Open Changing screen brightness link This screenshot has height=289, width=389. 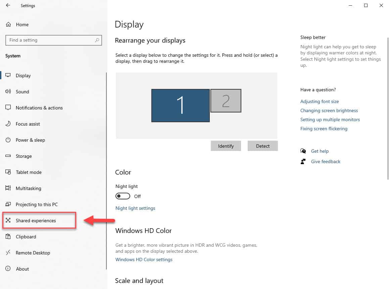coord(329,111)
